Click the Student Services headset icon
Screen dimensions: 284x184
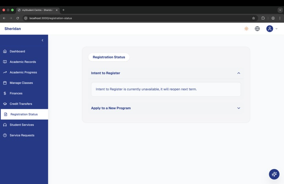pyautogui.click(x=5, y=125)
